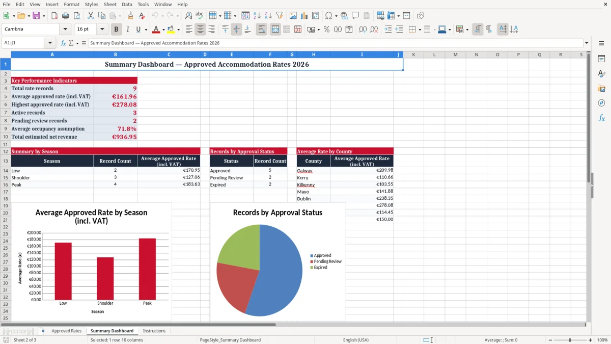Toggle Align Left

point(189,30)
